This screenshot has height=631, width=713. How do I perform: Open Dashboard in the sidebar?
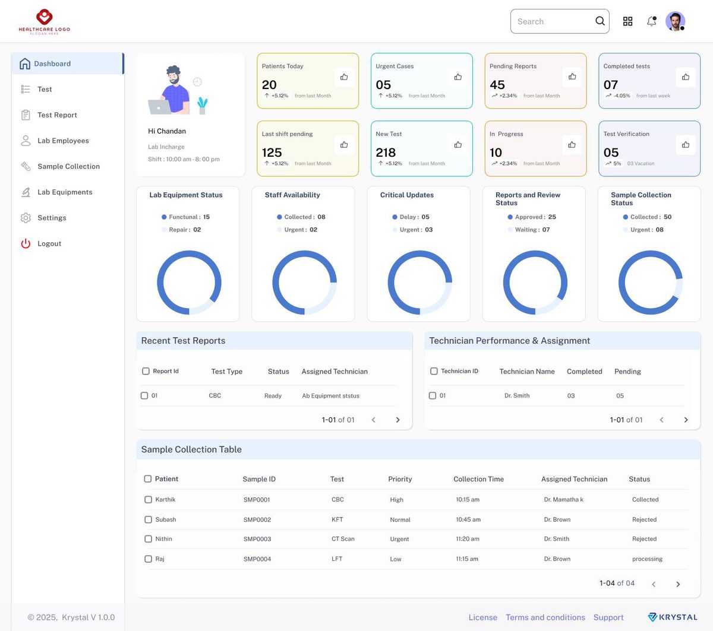pyautogui.click(x=68, y=64)
